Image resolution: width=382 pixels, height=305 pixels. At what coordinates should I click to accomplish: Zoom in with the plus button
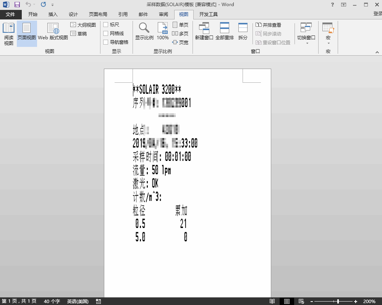355,302
